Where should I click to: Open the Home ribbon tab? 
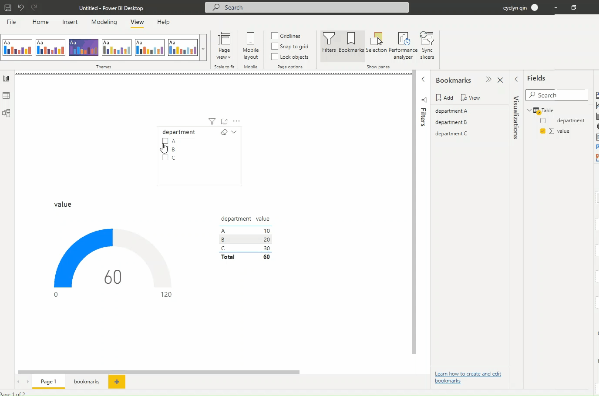[40, 22]
